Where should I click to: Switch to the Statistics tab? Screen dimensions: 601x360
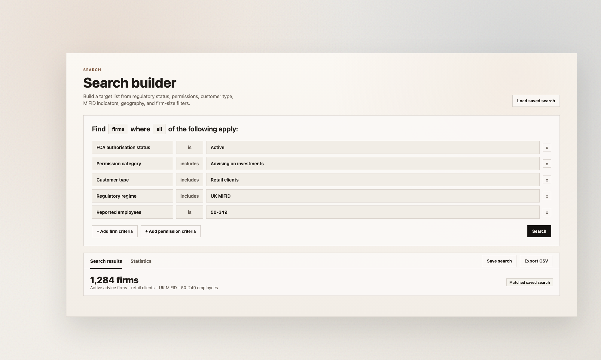click(x=141, y=261)
